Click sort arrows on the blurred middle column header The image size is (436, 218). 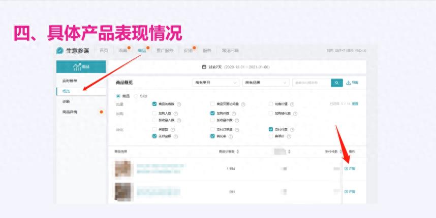290,152
